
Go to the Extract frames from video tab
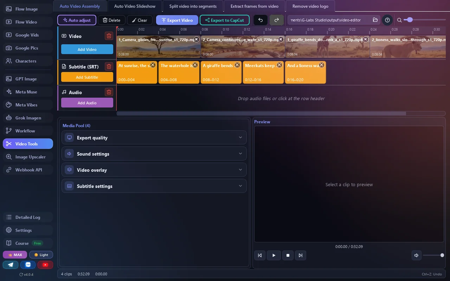click(255, 6)
